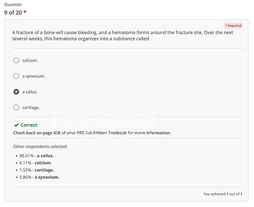Select the a synovium radio button
254x207 pixels.
tap(16, 76)
